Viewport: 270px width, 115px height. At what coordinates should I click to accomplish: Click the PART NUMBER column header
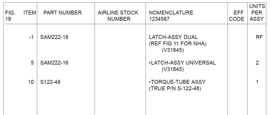click(62, 13)
